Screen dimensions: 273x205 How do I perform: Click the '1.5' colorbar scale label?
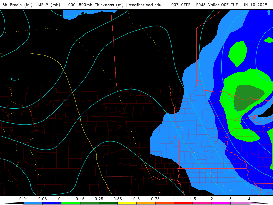tap(193, 199)
